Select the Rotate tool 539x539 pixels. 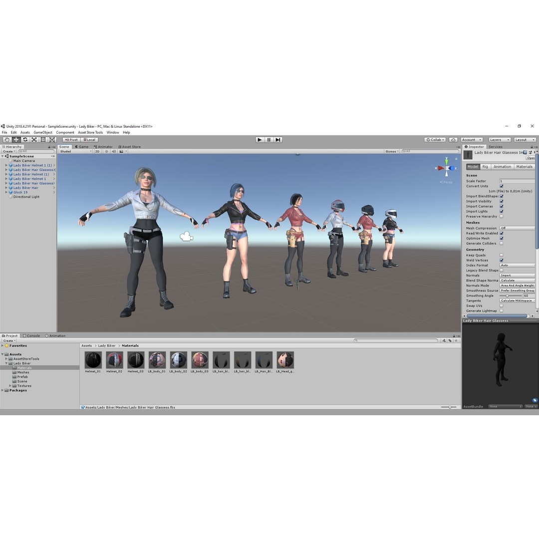(25, 140)
